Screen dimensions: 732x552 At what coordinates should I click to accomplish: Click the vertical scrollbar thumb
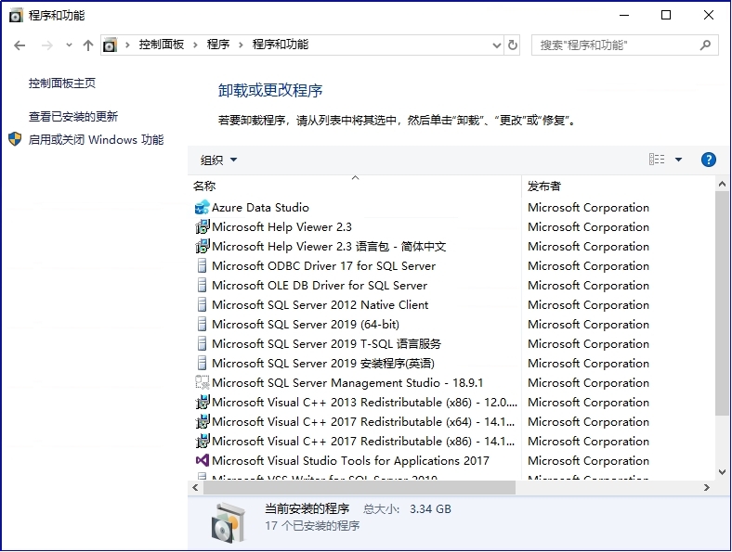tap(722, 303)
